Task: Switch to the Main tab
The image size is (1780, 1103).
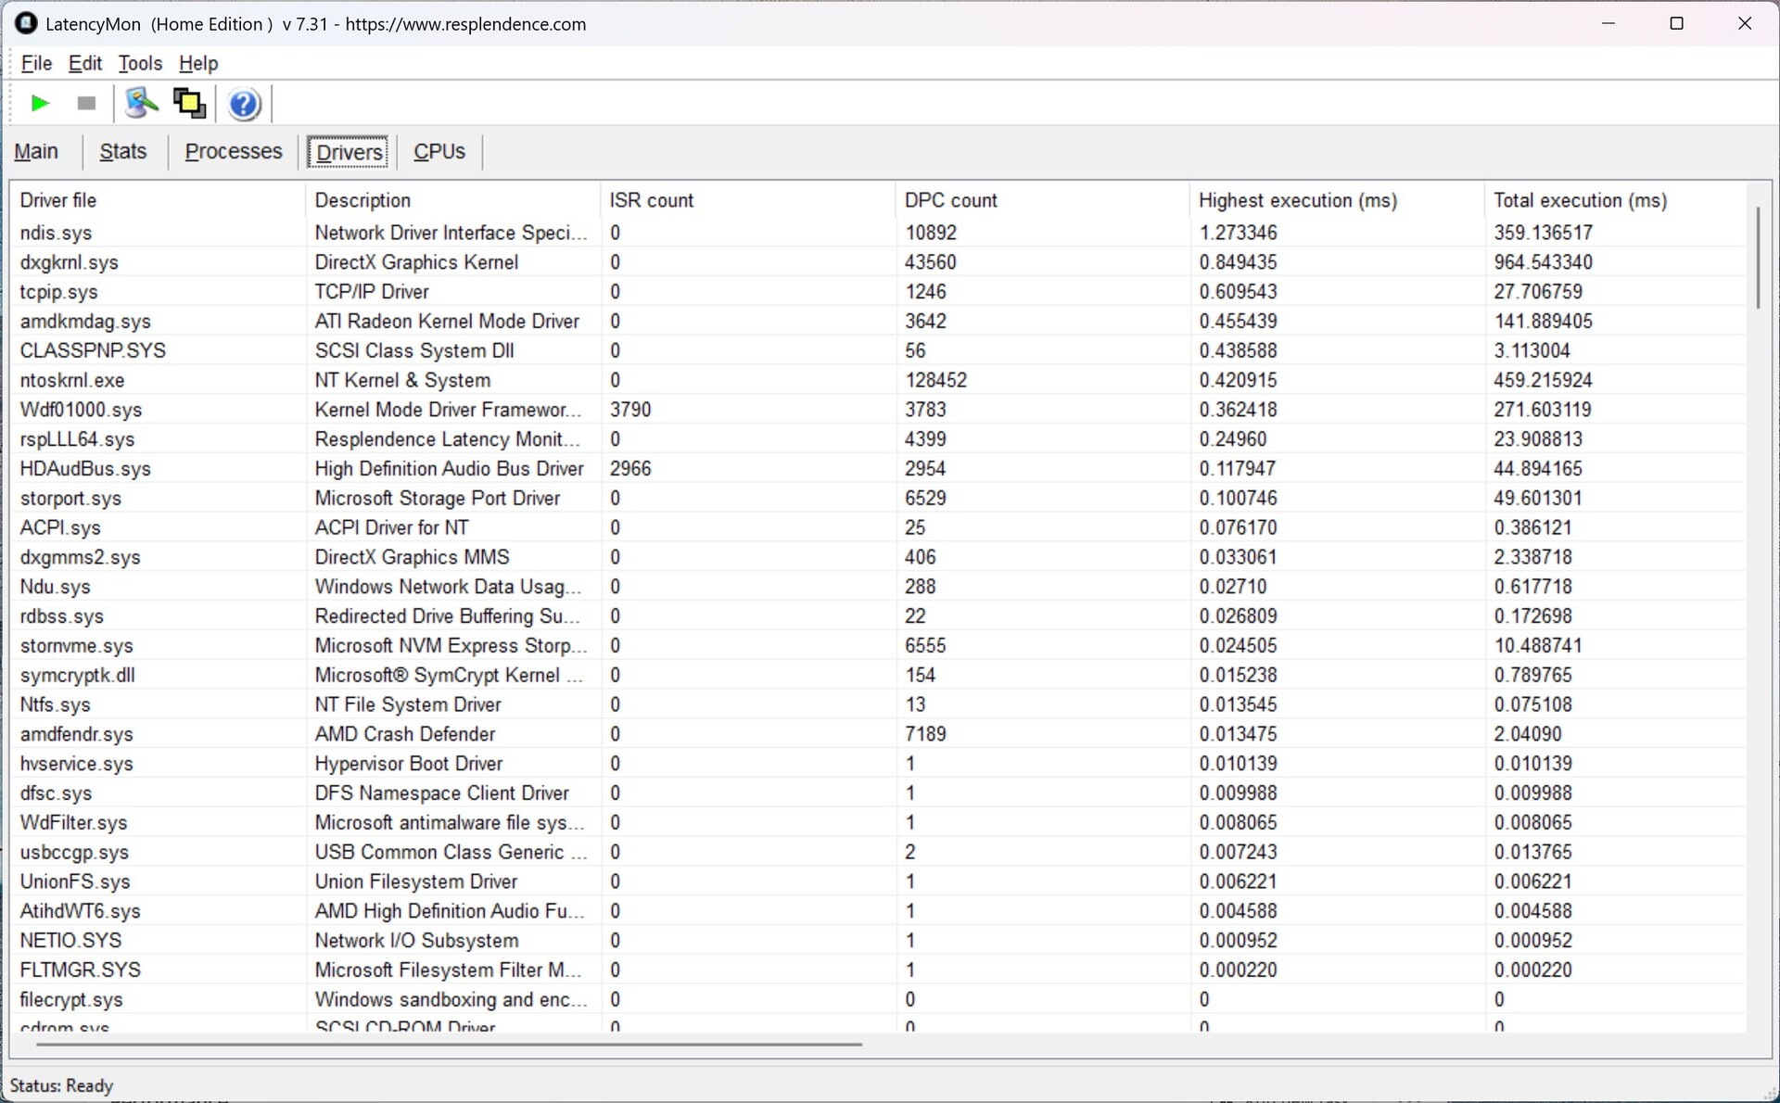Action: pos(36,151)
